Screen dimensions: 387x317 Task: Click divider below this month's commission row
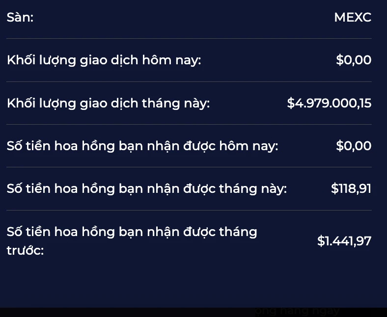click(189, 210)
